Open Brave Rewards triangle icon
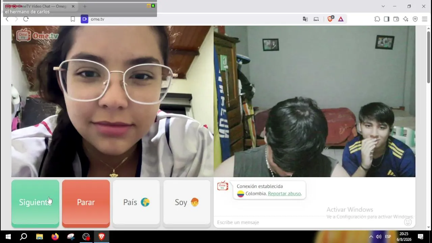The image size is (432, 243). pos(341,19)
